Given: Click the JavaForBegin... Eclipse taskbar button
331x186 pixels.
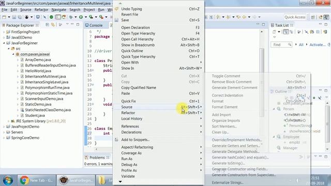Looking at the screenshot, I should [x=76, y=180].
